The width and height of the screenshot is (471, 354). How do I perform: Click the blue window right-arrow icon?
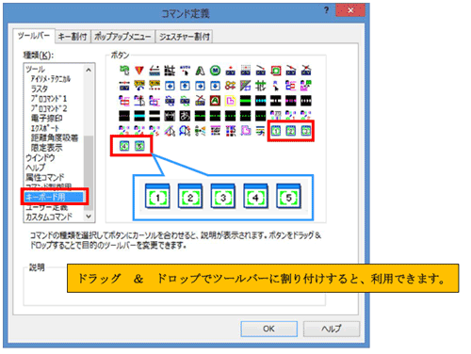coord(200,86)
